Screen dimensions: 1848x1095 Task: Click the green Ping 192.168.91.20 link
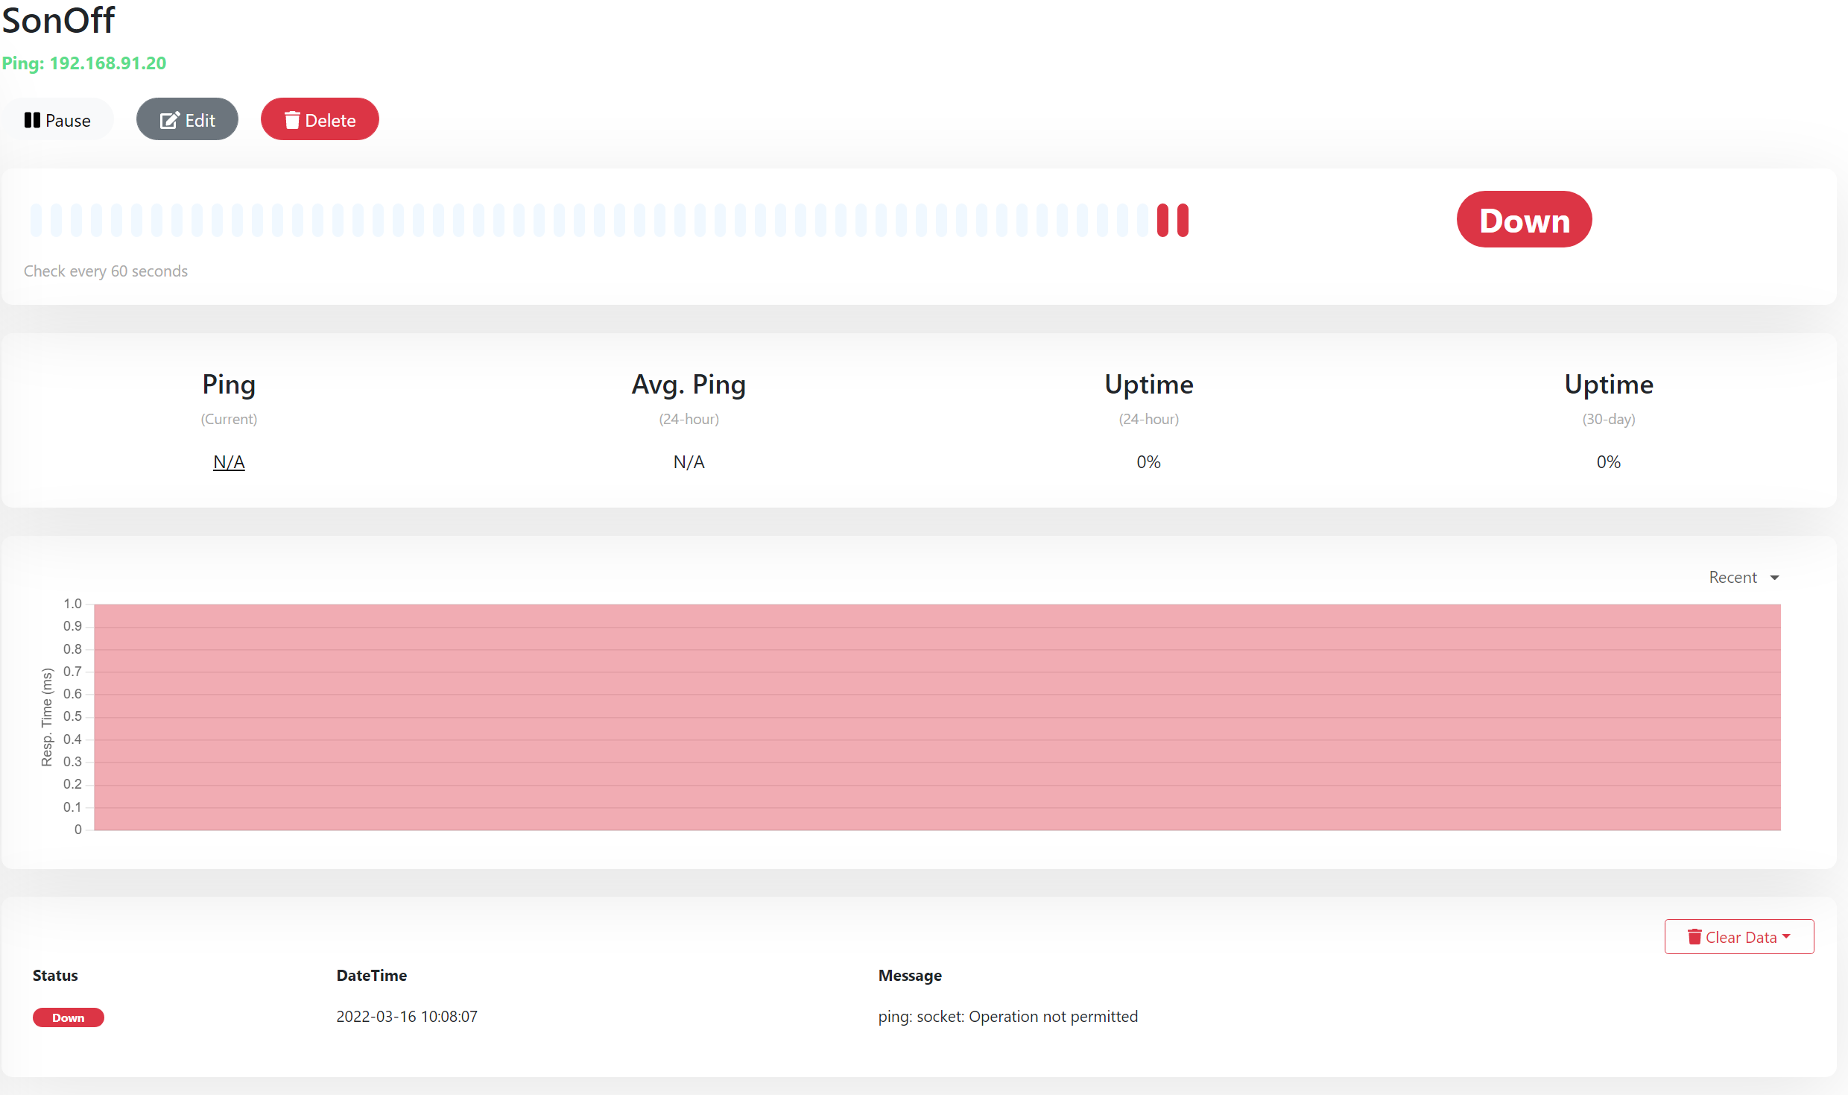pos(84,63)
